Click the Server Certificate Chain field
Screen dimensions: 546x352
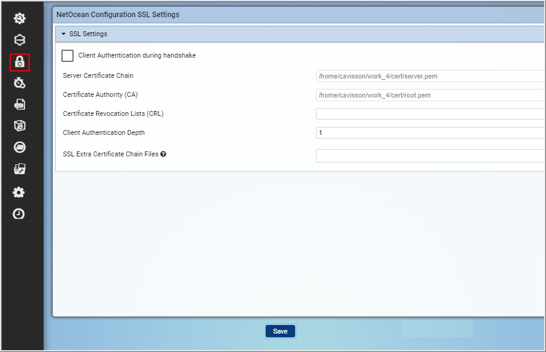(431, 76)
